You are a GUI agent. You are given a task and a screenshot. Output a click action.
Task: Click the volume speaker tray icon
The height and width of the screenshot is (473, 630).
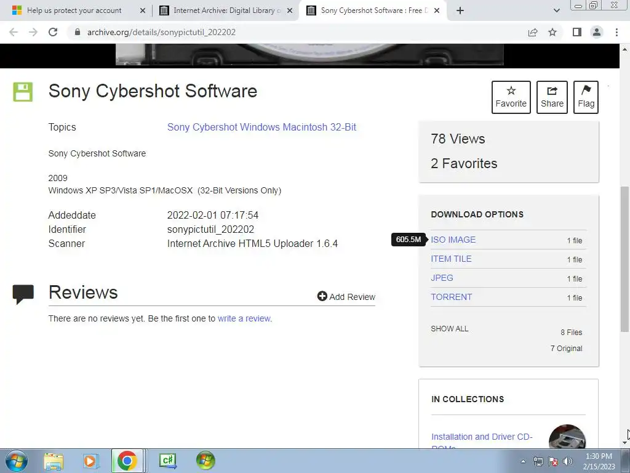click(x=568, y=461)
